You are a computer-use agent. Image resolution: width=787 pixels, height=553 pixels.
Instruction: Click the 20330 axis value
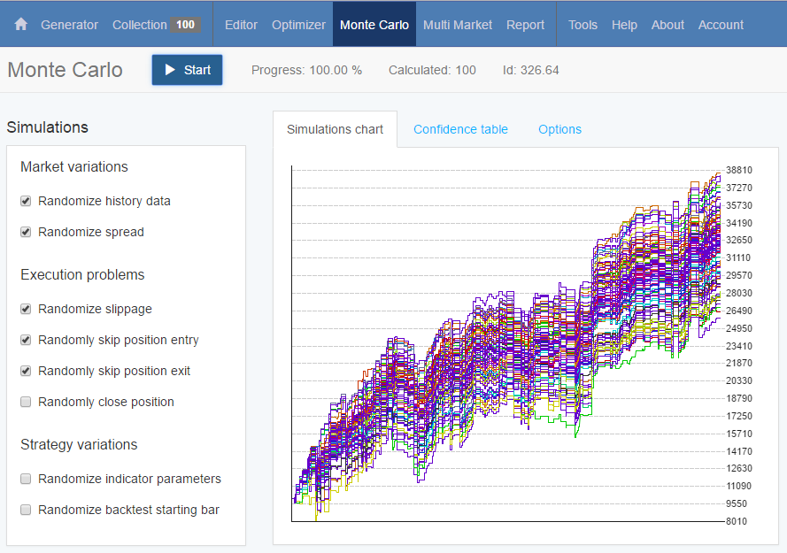(739, 380)
